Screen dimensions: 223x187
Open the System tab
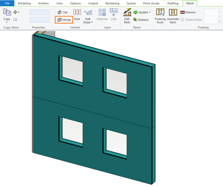coord(131,3)
